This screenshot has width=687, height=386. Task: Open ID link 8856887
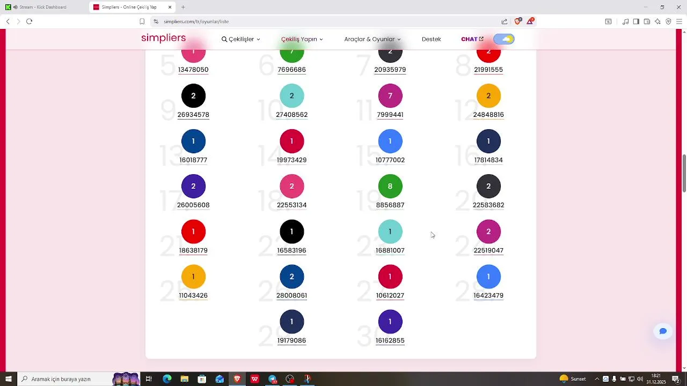click(x=390, y=205)
